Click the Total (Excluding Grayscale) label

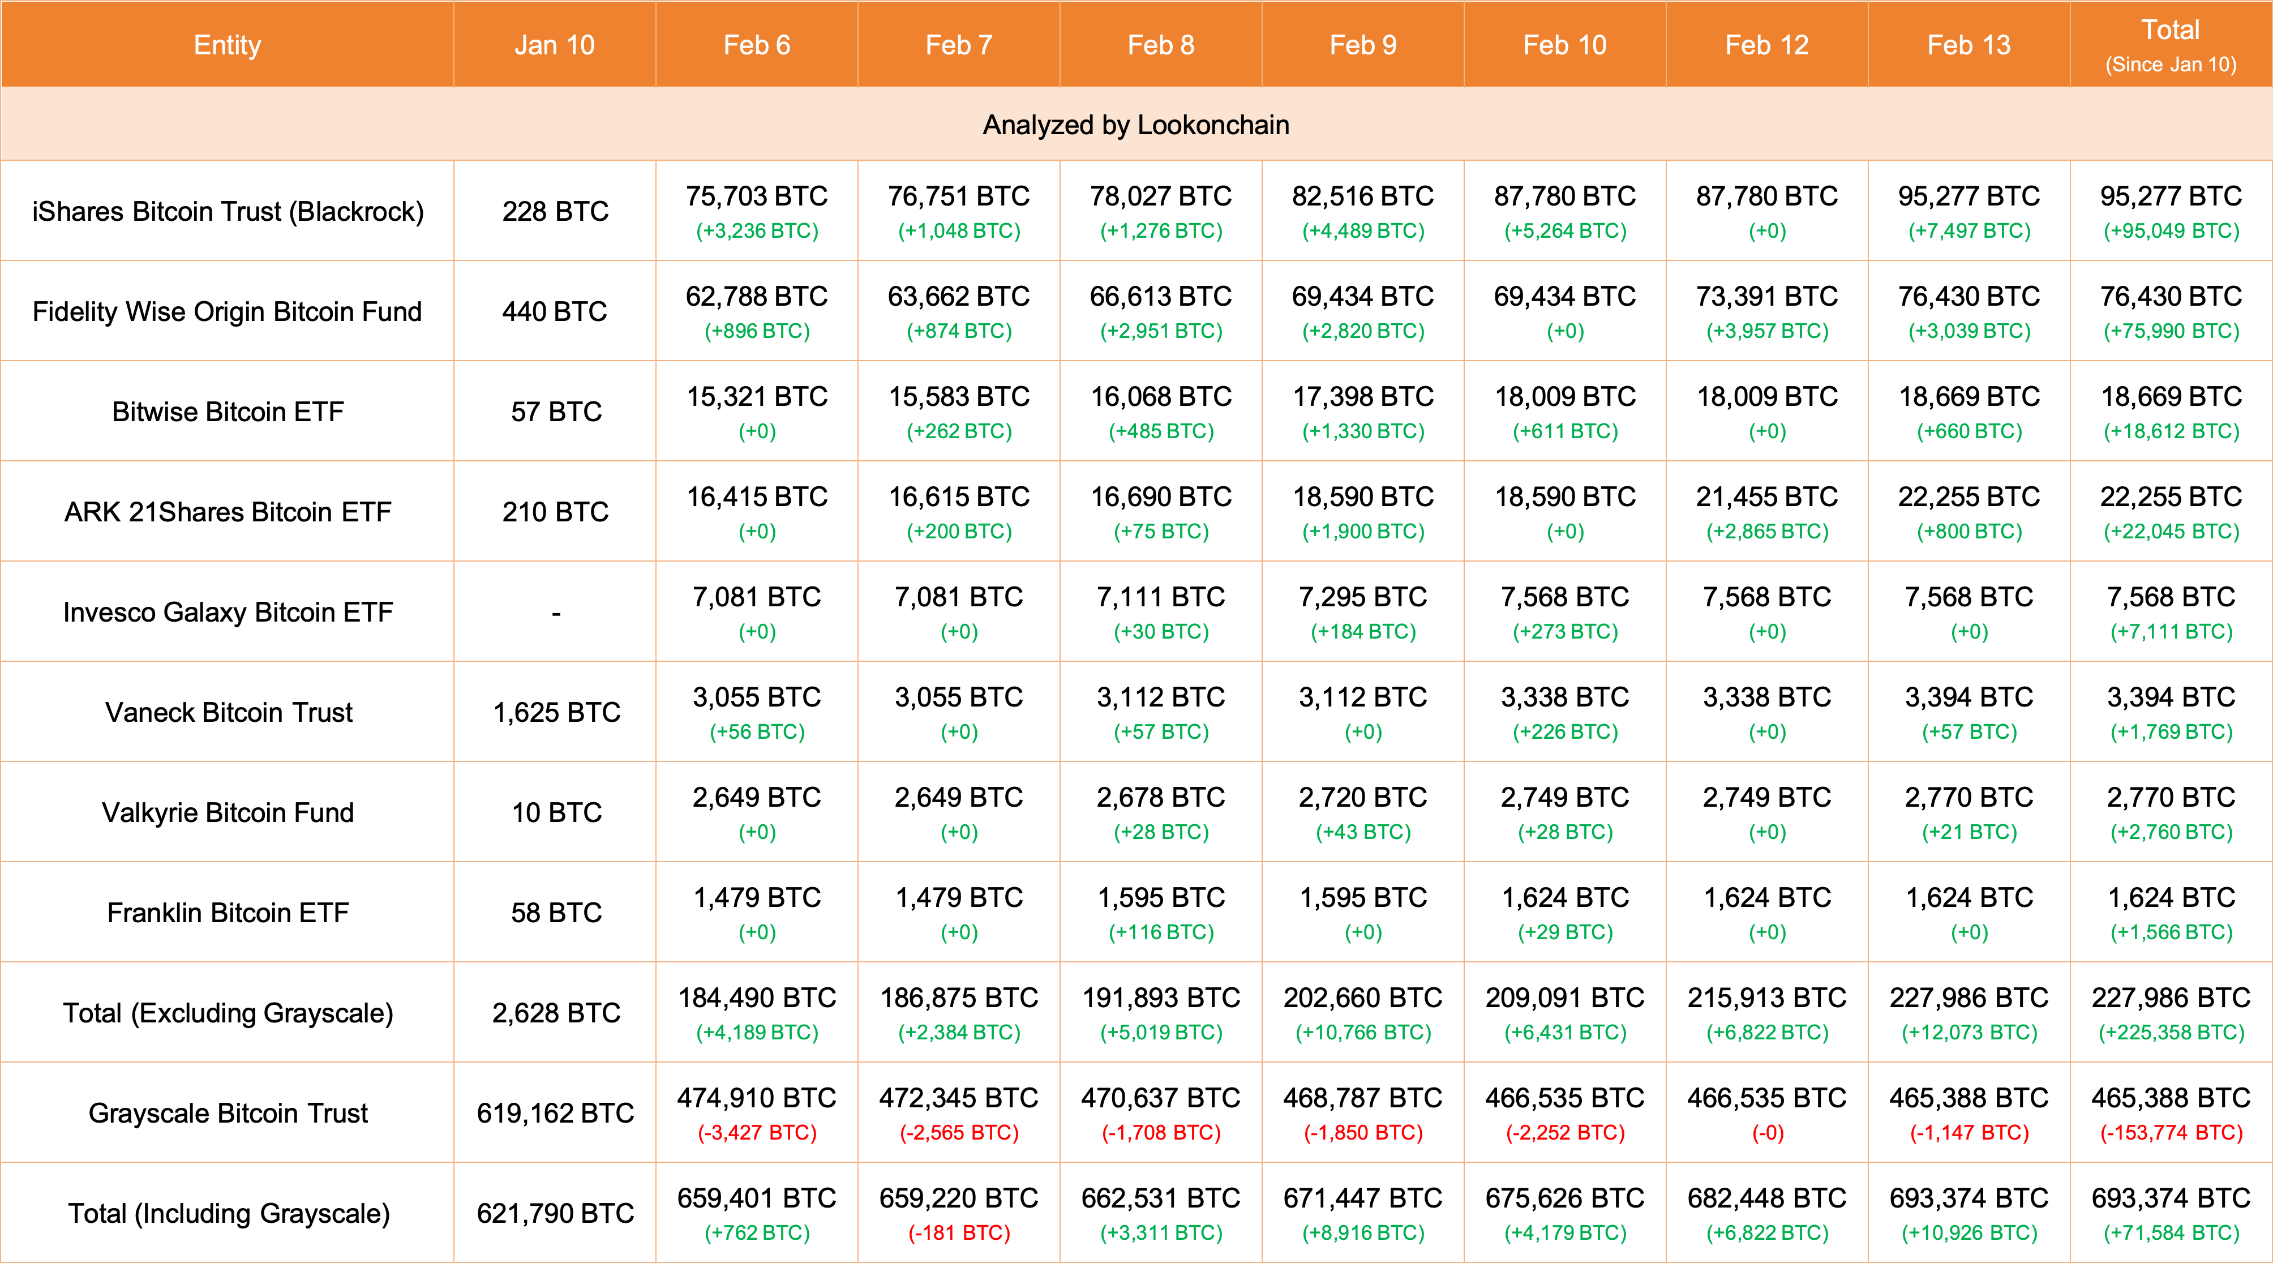(x=228, y=1012)
